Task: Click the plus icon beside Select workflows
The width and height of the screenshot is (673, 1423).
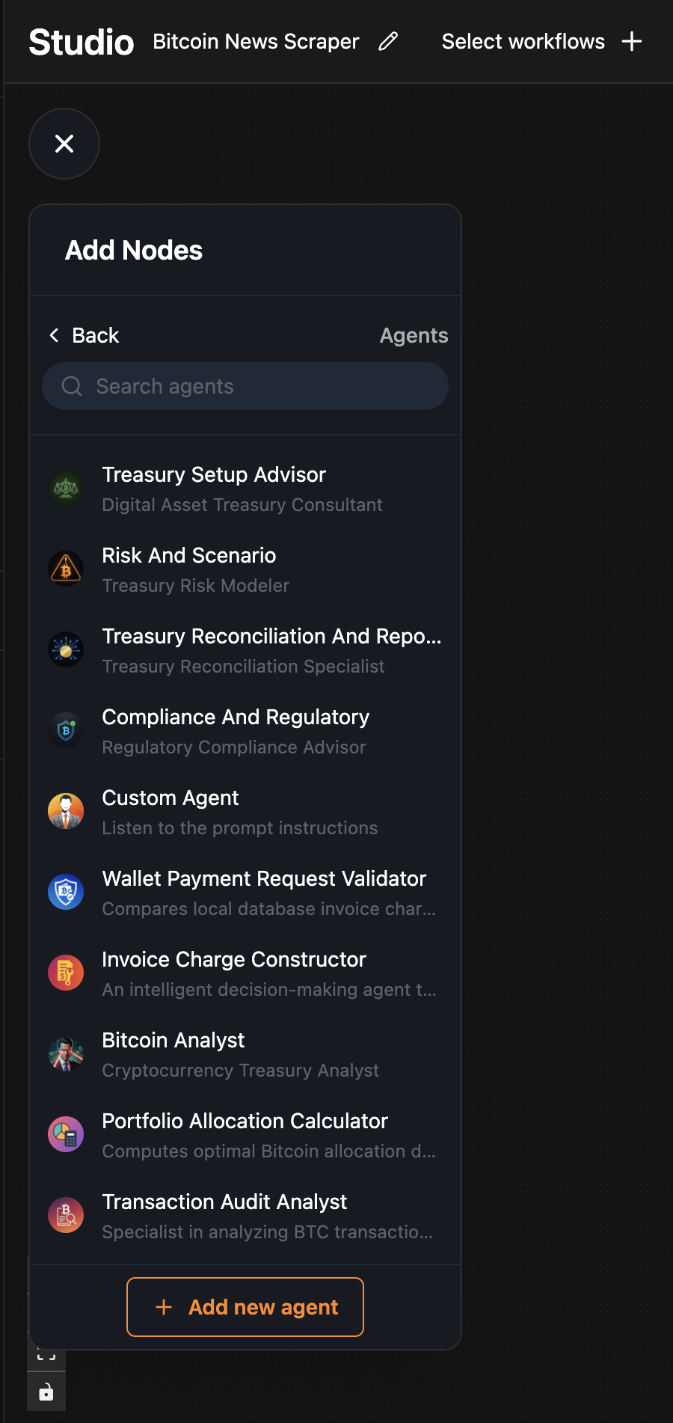Action: pos(632,42)
